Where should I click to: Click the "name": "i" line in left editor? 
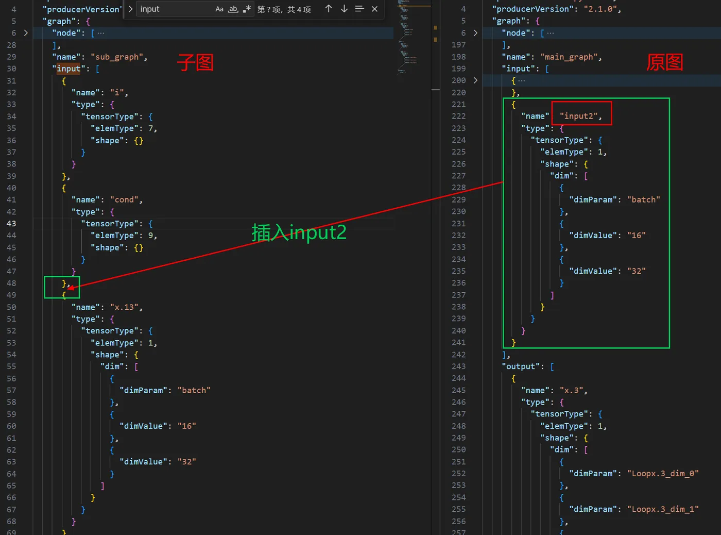tap(100, 93)
